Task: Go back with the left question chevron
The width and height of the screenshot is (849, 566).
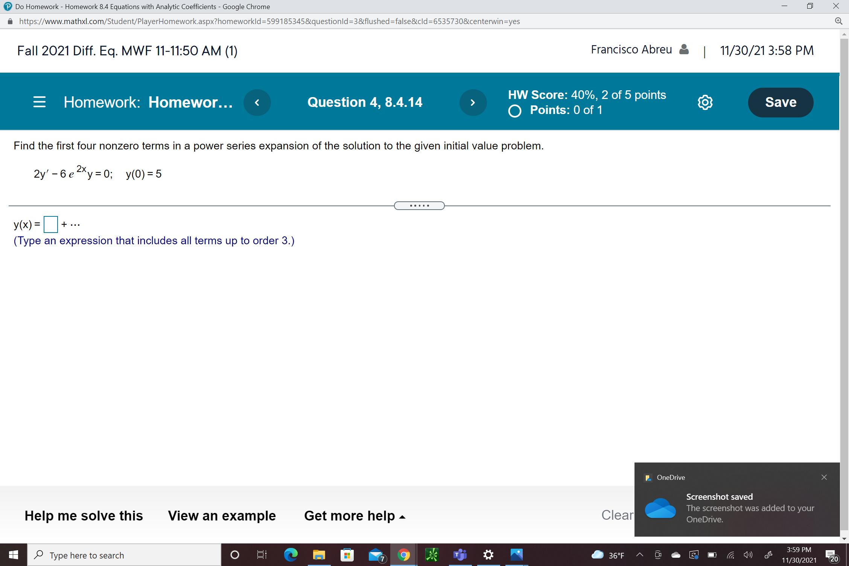Action: click(x=257, y=102)
